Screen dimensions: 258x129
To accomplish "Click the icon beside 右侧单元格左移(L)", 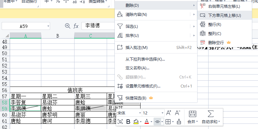I will tap(203, 6).
